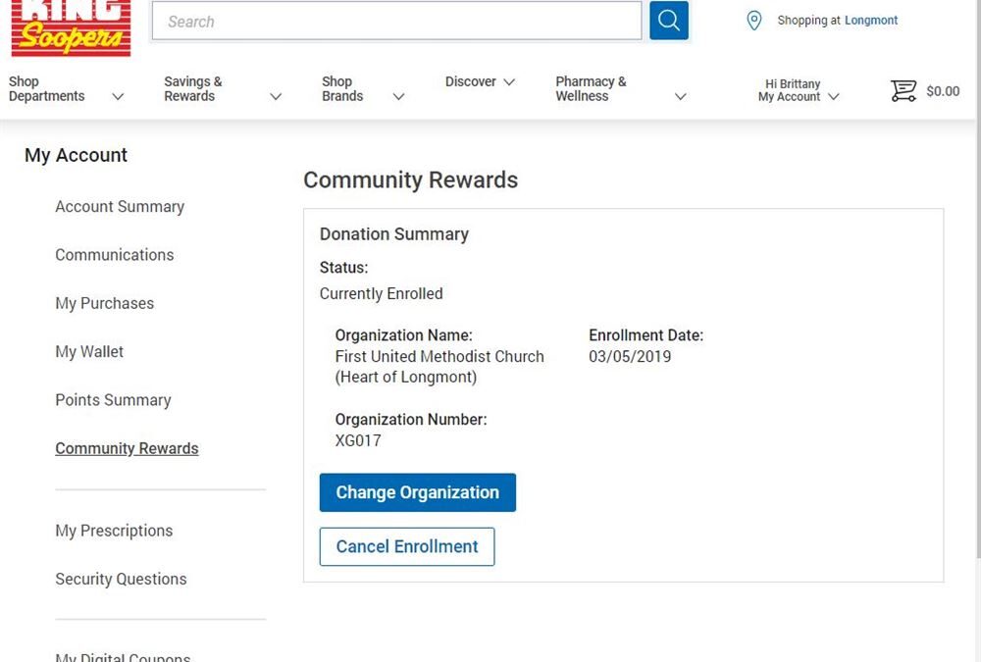Click the Cancel Enrollment button
Viewport: 981px width, 662px height.
pyautogui.click(x=407, y=547)
